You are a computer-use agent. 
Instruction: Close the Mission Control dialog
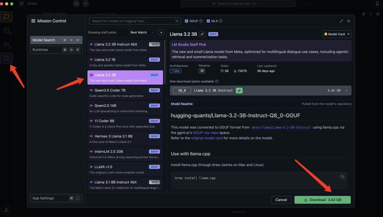[x=349, y=21]
